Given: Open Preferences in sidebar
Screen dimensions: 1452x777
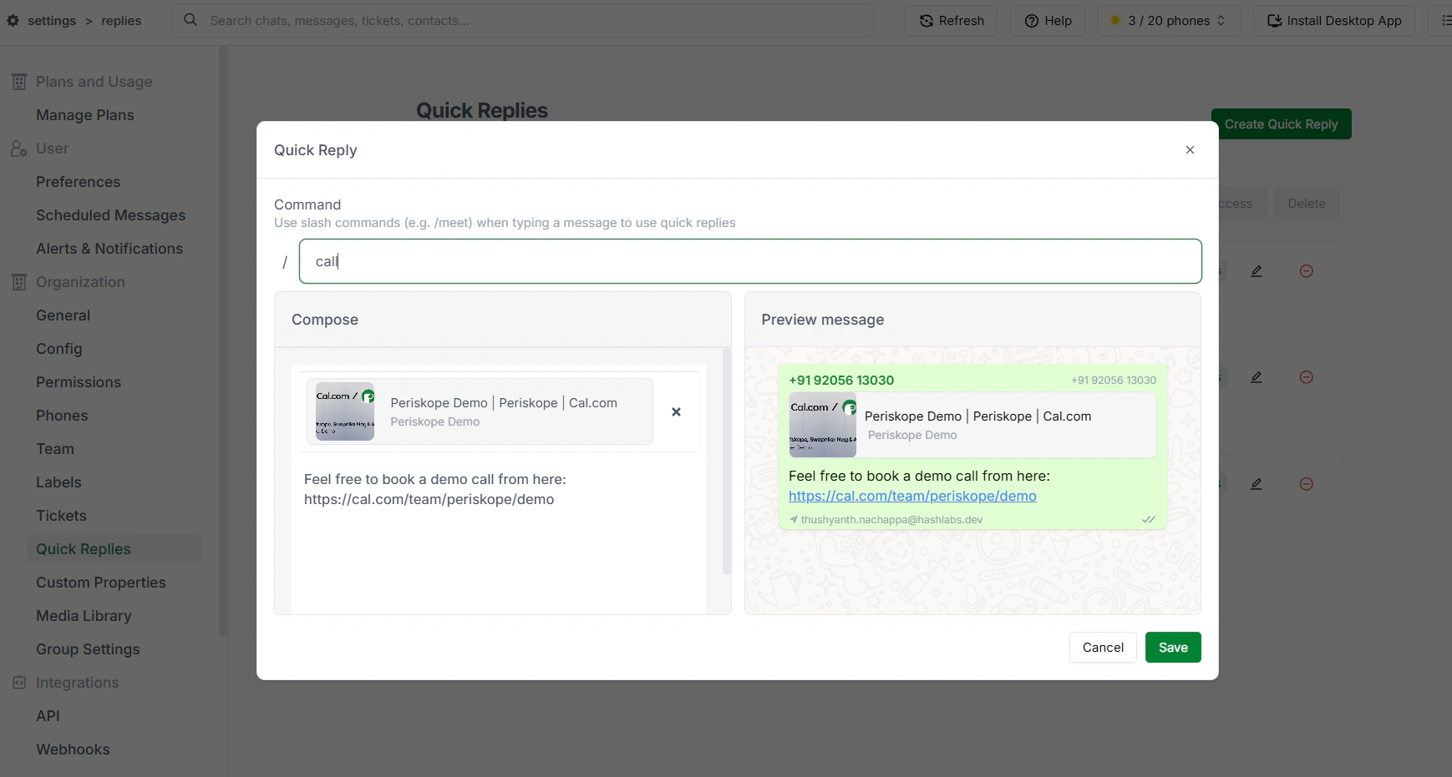Looking at the screenshot, I should tap(79, 182).
